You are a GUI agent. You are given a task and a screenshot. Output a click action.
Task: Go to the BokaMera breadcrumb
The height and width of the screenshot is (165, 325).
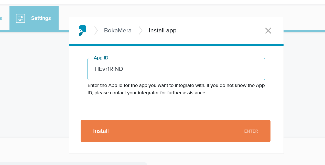click(x=118, y=31)
